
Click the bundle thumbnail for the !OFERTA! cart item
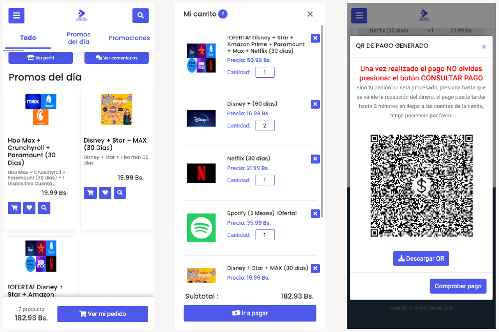201,58
